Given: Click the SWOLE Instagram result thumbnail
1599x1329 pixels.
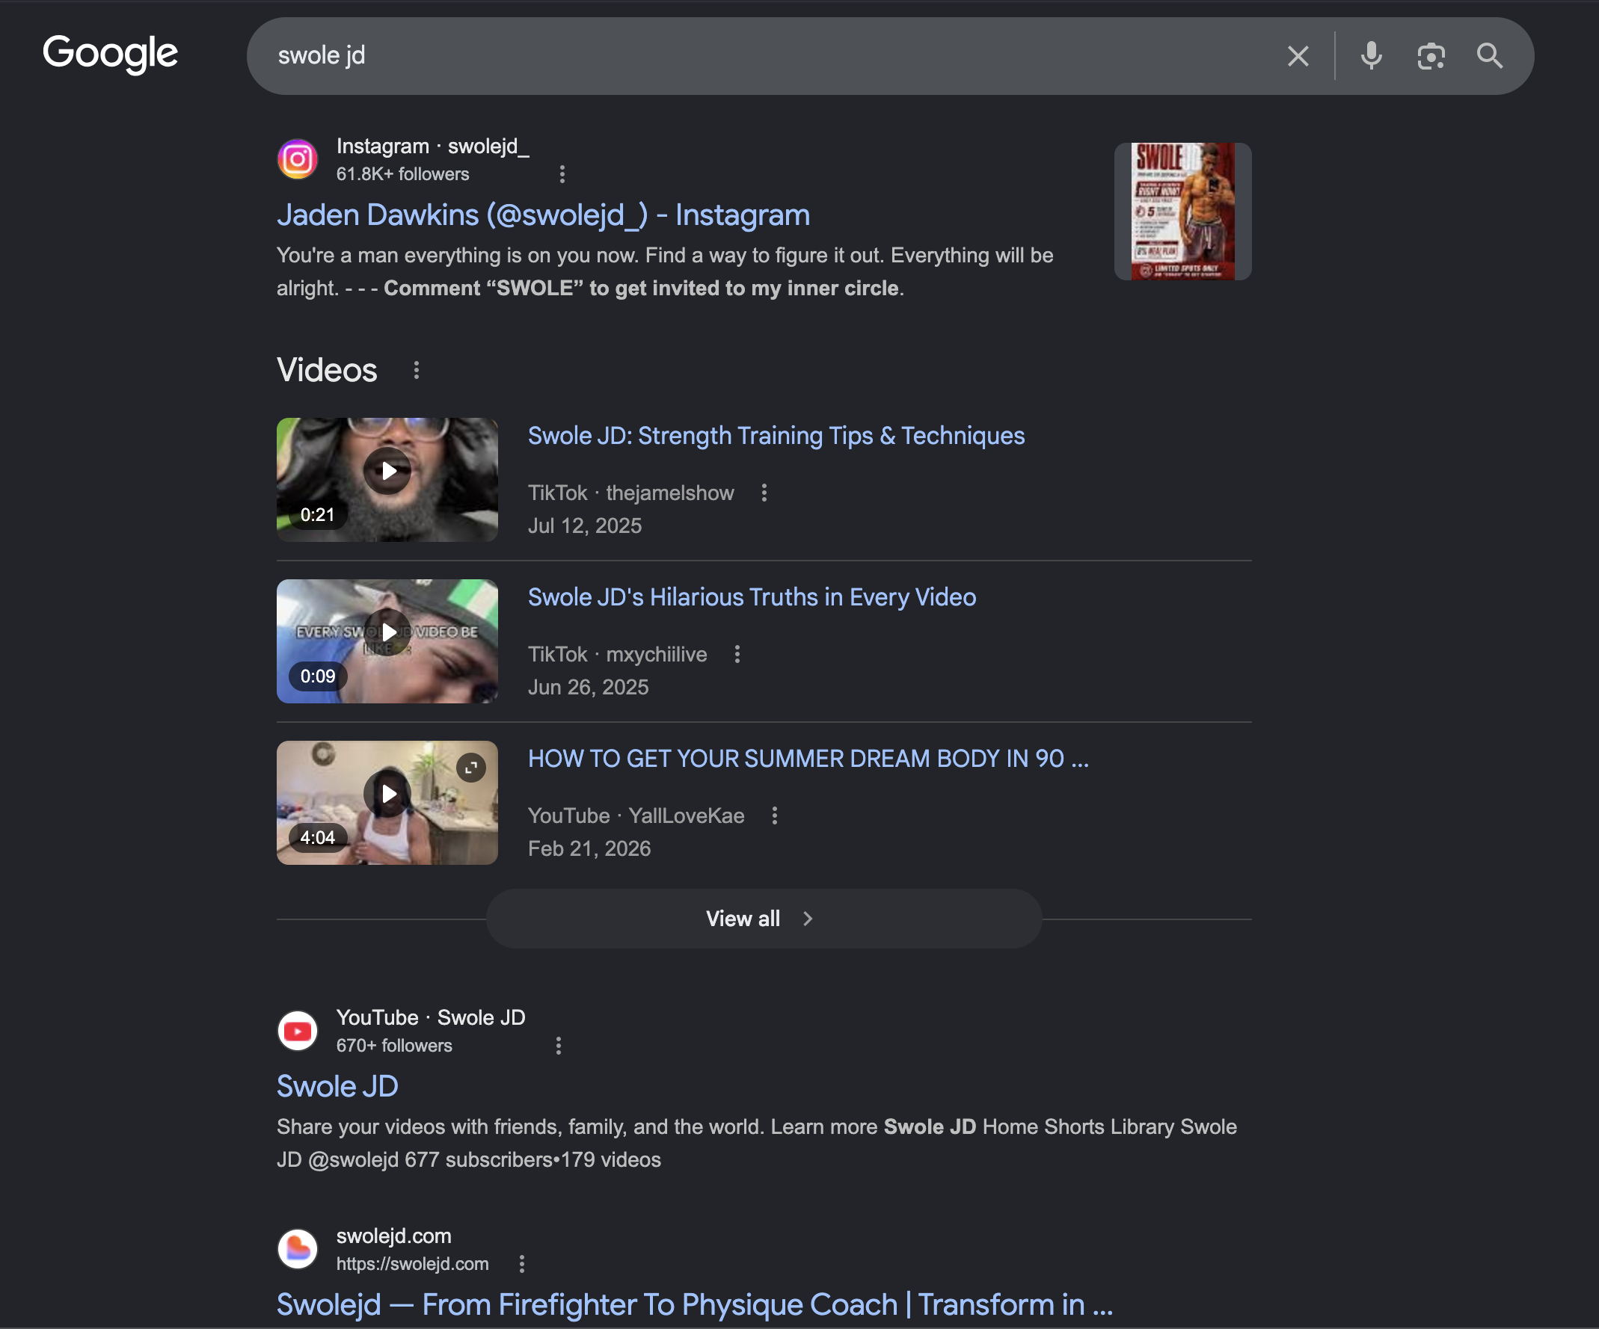Looking at the screenshot, I should click(x=1182, y=212).
